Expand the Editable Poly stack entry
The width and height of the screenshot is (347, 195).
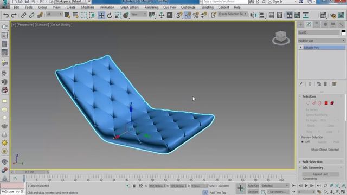click(x=300, y=47)
